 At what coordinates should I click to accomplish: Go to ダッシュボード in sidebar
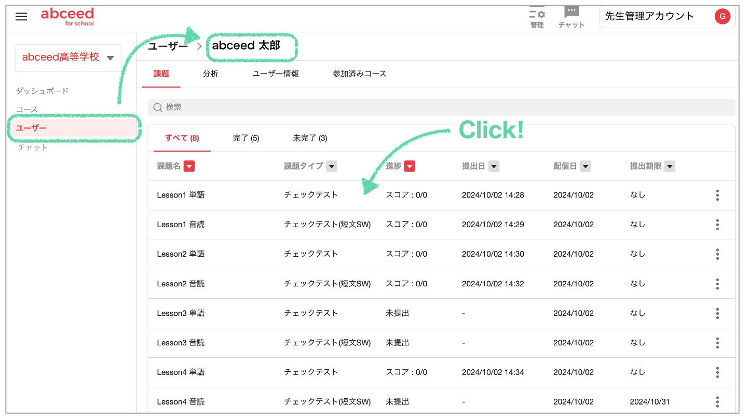pyautogui.click(x=43, y=91)
